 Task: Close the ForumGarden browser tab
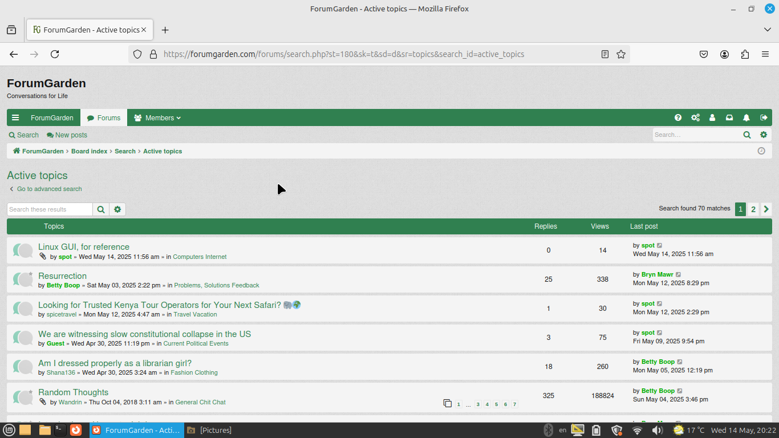tap(144, 30)
